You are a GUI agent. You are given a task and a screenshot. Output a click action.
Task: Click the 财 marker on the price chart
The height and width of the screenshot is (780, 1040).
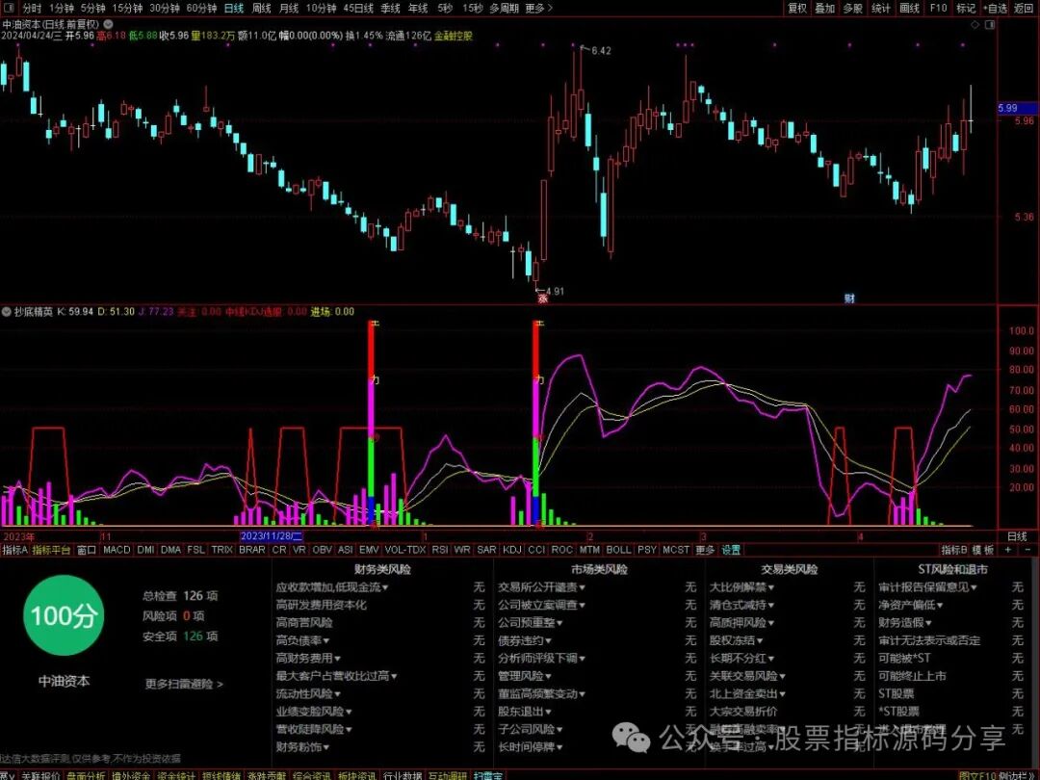[849, 299]
